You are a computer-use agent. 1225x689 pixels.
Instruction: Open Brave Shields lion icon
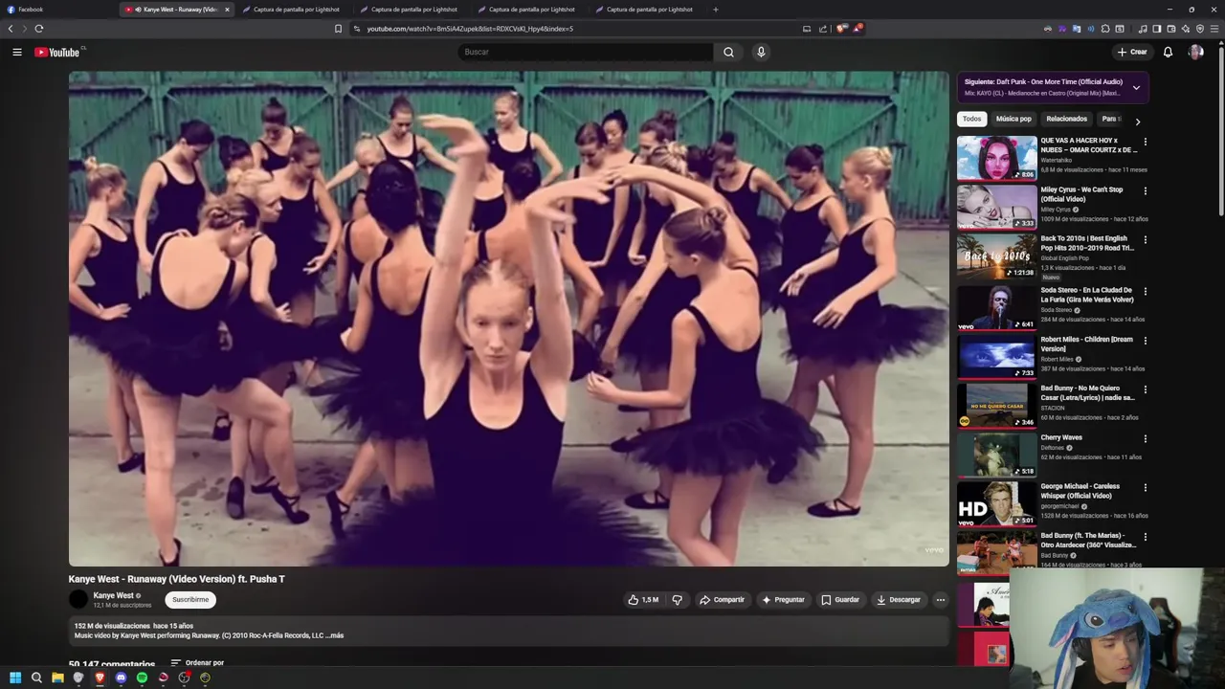point(841,29)
